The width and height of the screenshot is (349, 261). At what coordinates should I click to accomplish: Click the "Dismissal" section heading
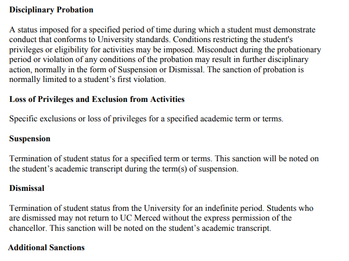click(x=27, y=188)
